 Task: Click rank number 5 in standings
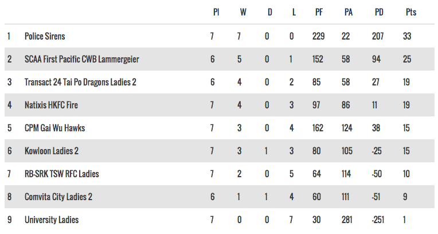point(9,128)
